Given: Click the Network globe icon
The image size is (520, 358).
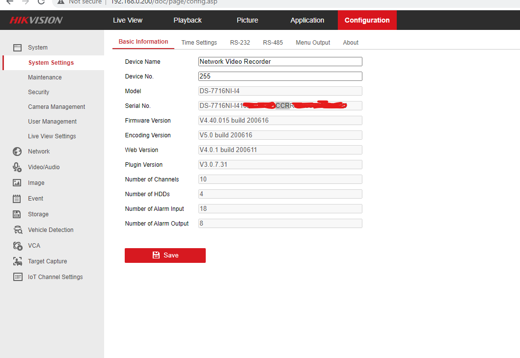Looking at the screenshot, I should point(17,152).
